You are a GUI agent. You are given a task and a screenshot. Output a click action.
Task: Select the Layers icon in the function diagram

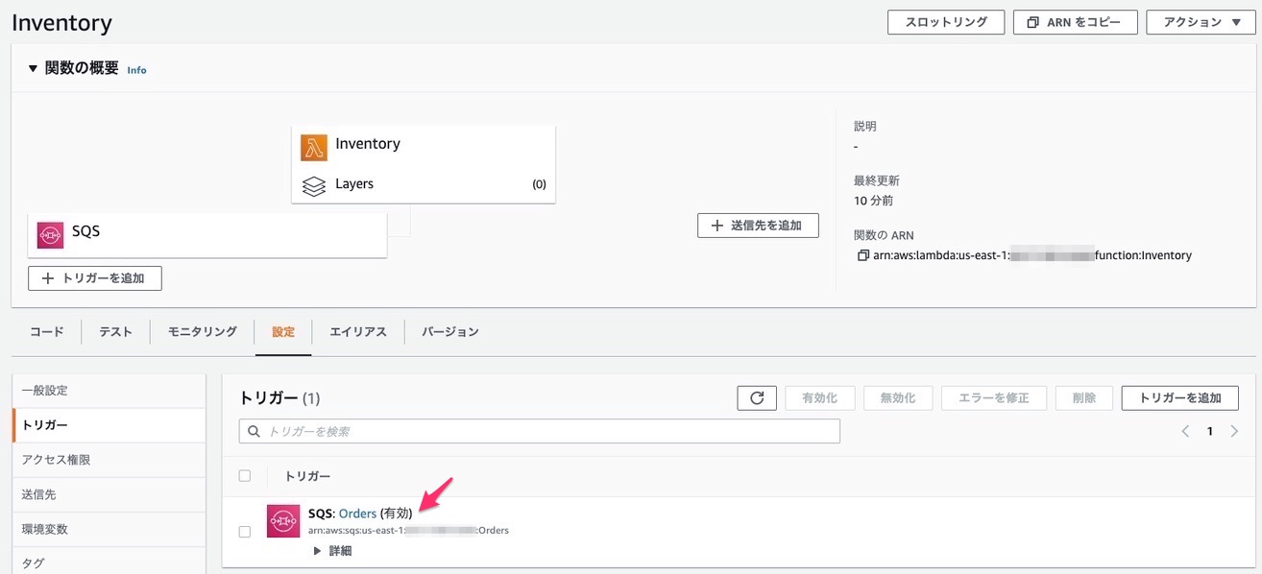pyautogui.click(x=315, y=183)
